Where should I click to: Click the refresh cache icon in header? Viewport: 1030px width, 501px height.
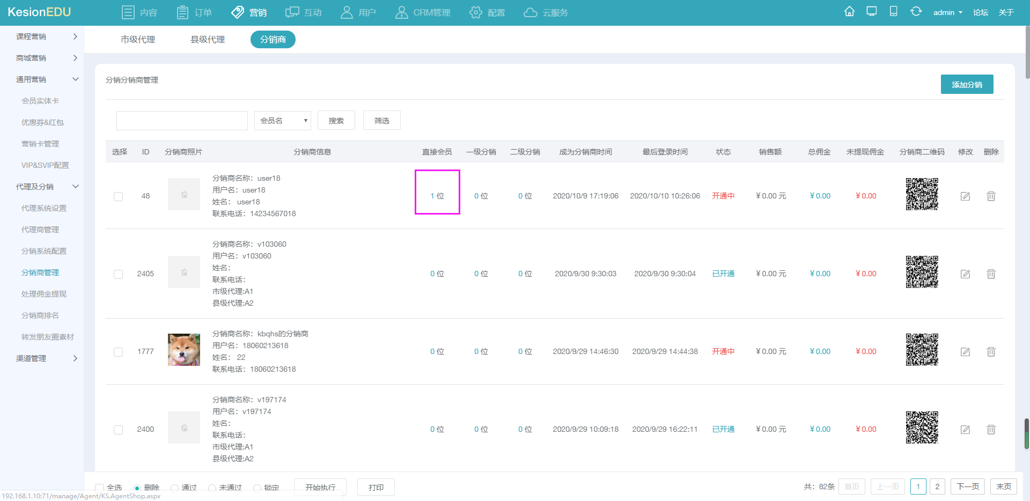[x=916, y=12]
